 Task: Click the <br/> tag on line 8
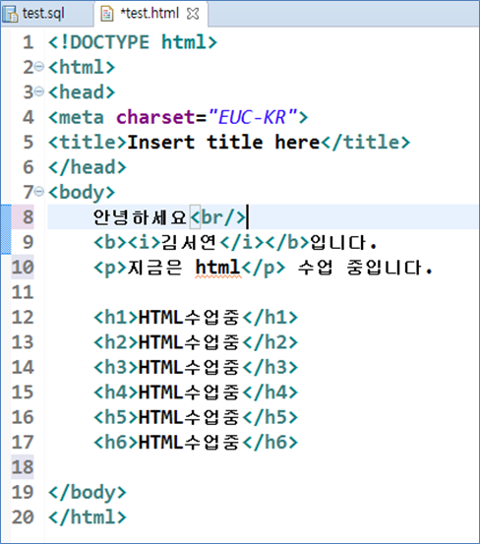pos(217,217)
